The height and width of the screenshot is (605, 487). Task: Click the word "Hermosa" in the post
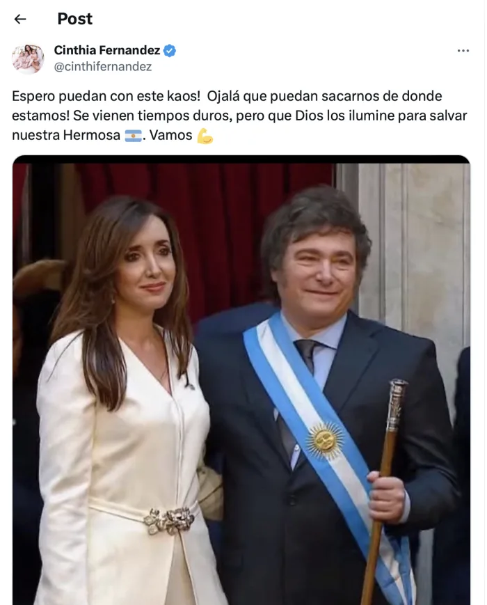coord(92,136)
